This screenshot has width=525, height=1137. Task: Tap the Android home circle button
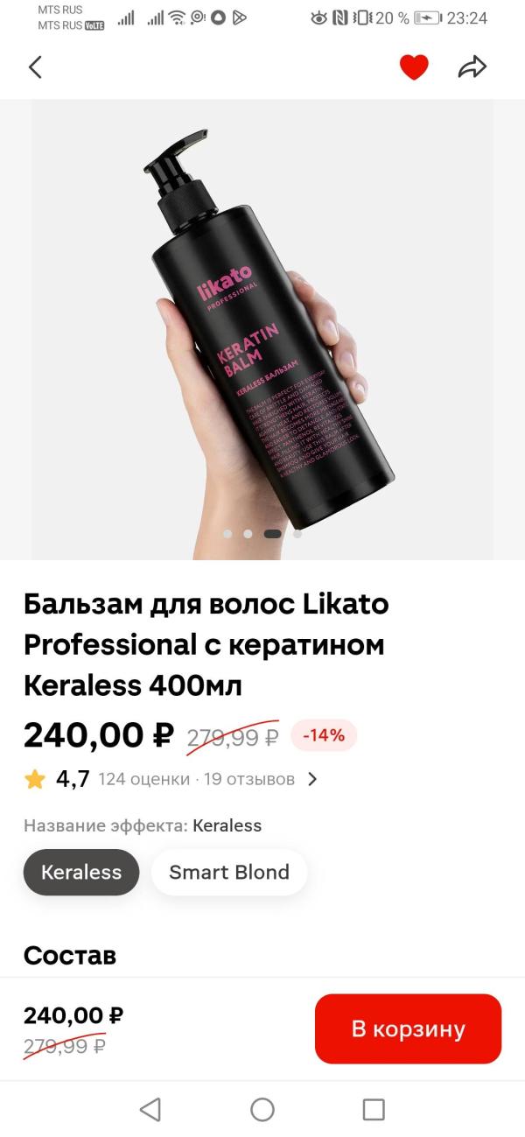(262, 1110)
